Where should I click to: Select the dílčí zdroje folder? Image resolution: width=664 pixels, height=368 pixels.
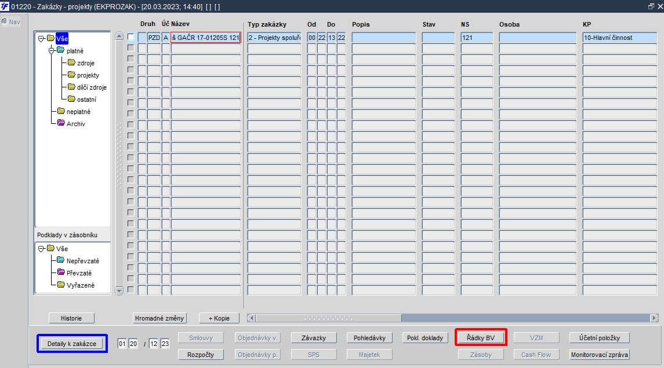click(87, 87)
